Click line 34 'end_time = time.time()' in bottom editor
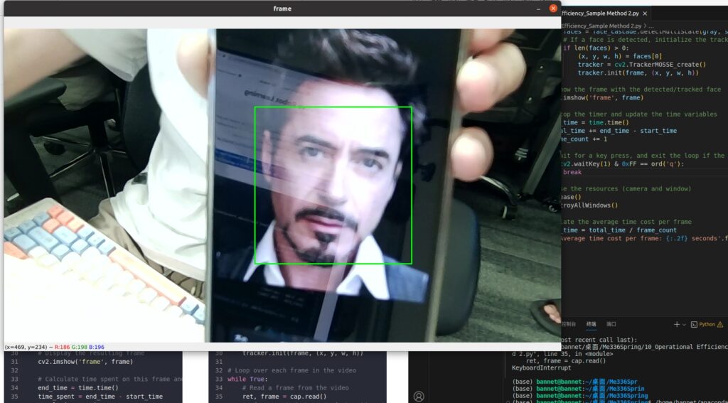The image size is (728, 403). click(78, 387)
